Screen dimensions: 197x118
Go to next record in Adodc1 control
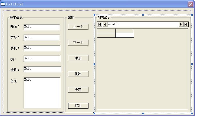[181, 24]
